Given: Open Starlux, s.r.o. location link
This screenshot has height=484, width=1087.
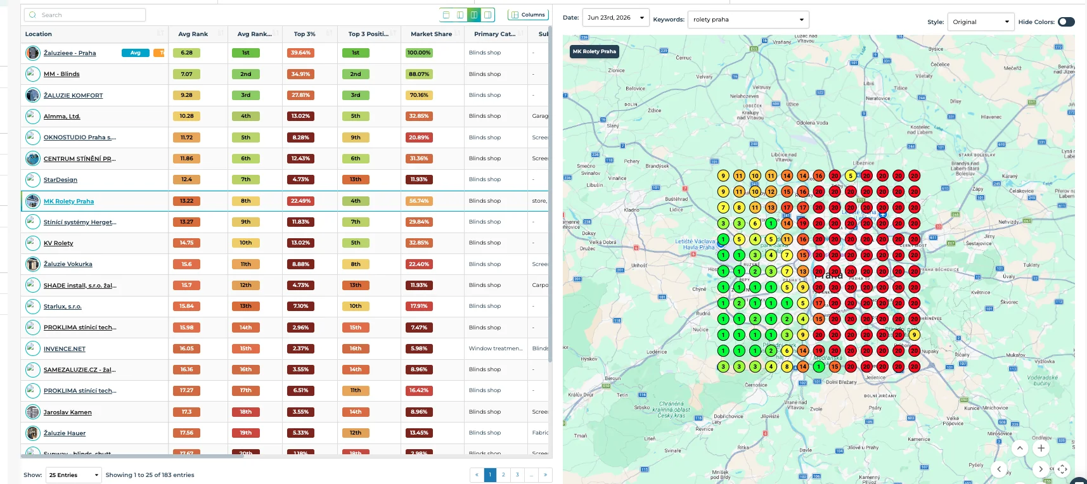Looking at the screenshot, I should coord(63,307).
